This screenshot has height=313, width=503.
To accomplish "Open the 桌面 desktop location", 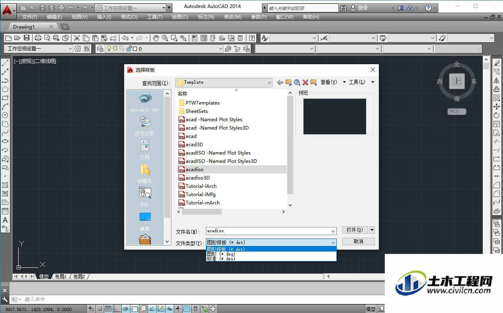I will (145, 221).
